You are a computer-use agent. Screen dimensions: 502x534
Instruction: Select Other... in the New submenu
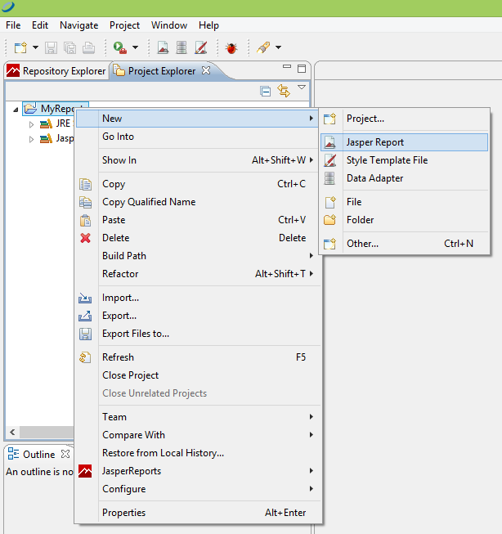(404, 244)
